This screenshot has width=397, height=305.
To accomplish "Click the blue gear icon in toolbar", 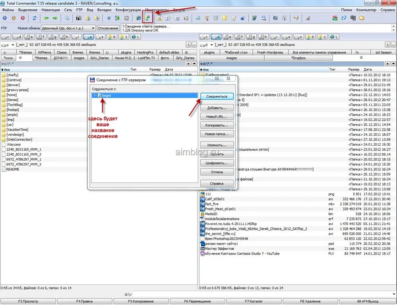I will [5, 18].
